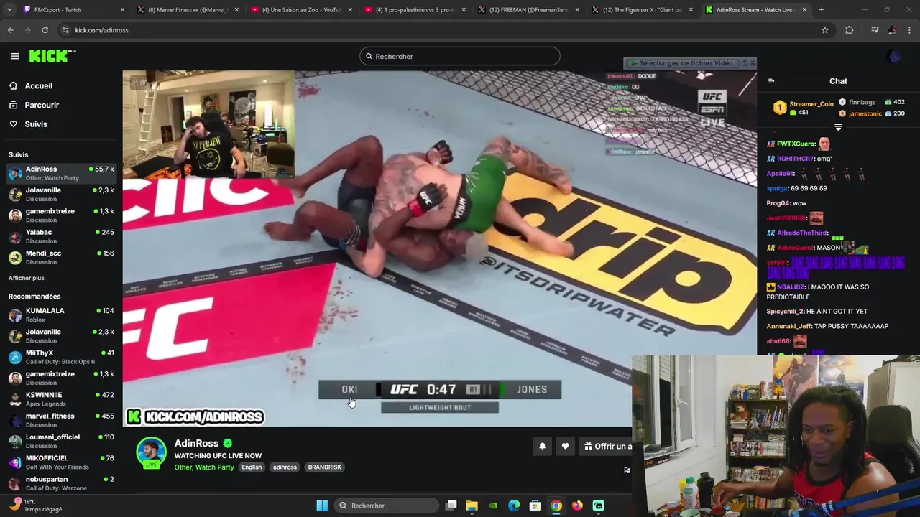
Task: Switch to the Marvel fitness X tab
Action: pyautogui.click(x=188, y=10)
